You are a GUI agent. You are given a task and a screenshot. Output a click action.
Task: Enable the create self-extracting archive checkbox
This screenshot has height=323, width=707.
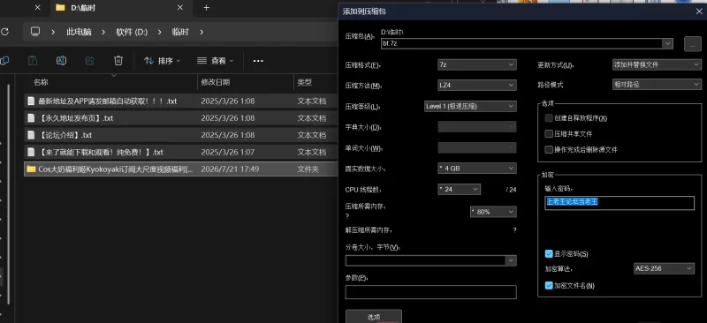click(x=549, y=118)
